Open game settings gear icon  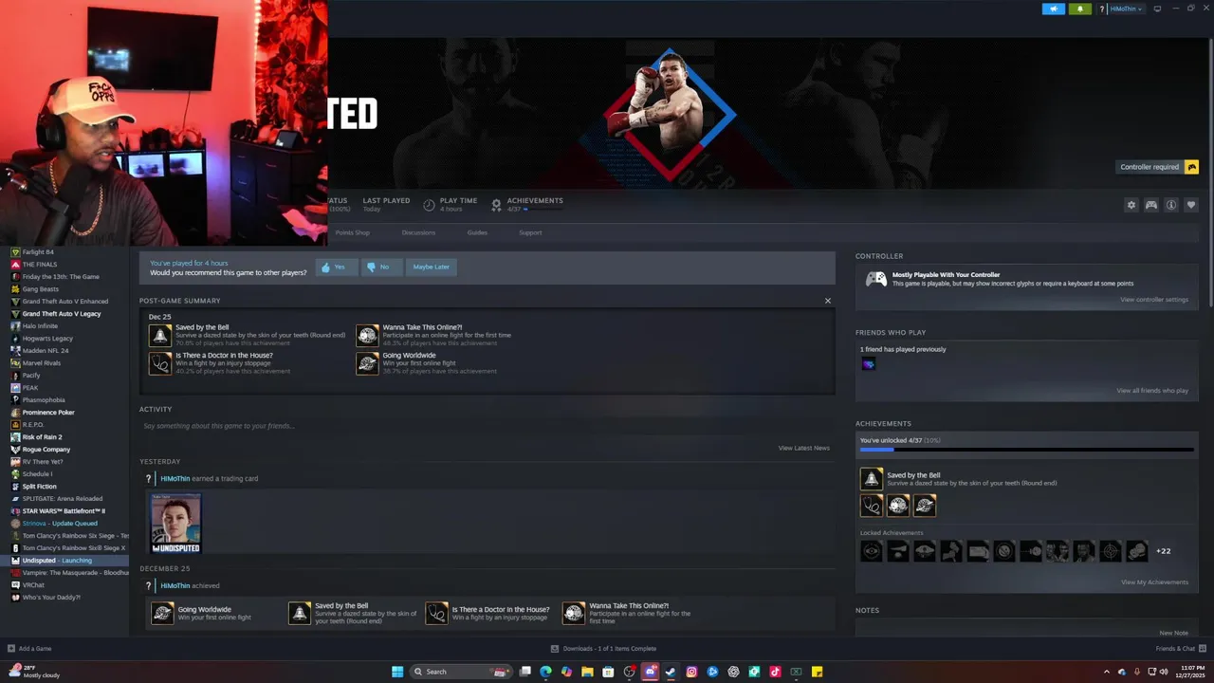coord(1131,205)
